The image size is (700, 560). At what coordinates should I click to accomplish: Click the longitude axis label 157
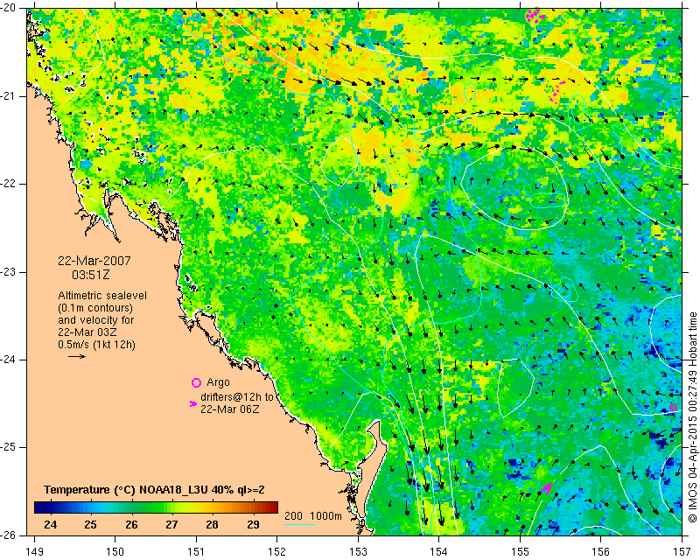[682, 552]
